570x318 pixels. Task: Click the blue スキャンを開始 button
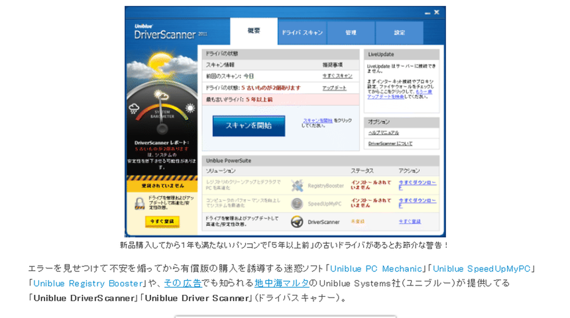coord(249,126)
